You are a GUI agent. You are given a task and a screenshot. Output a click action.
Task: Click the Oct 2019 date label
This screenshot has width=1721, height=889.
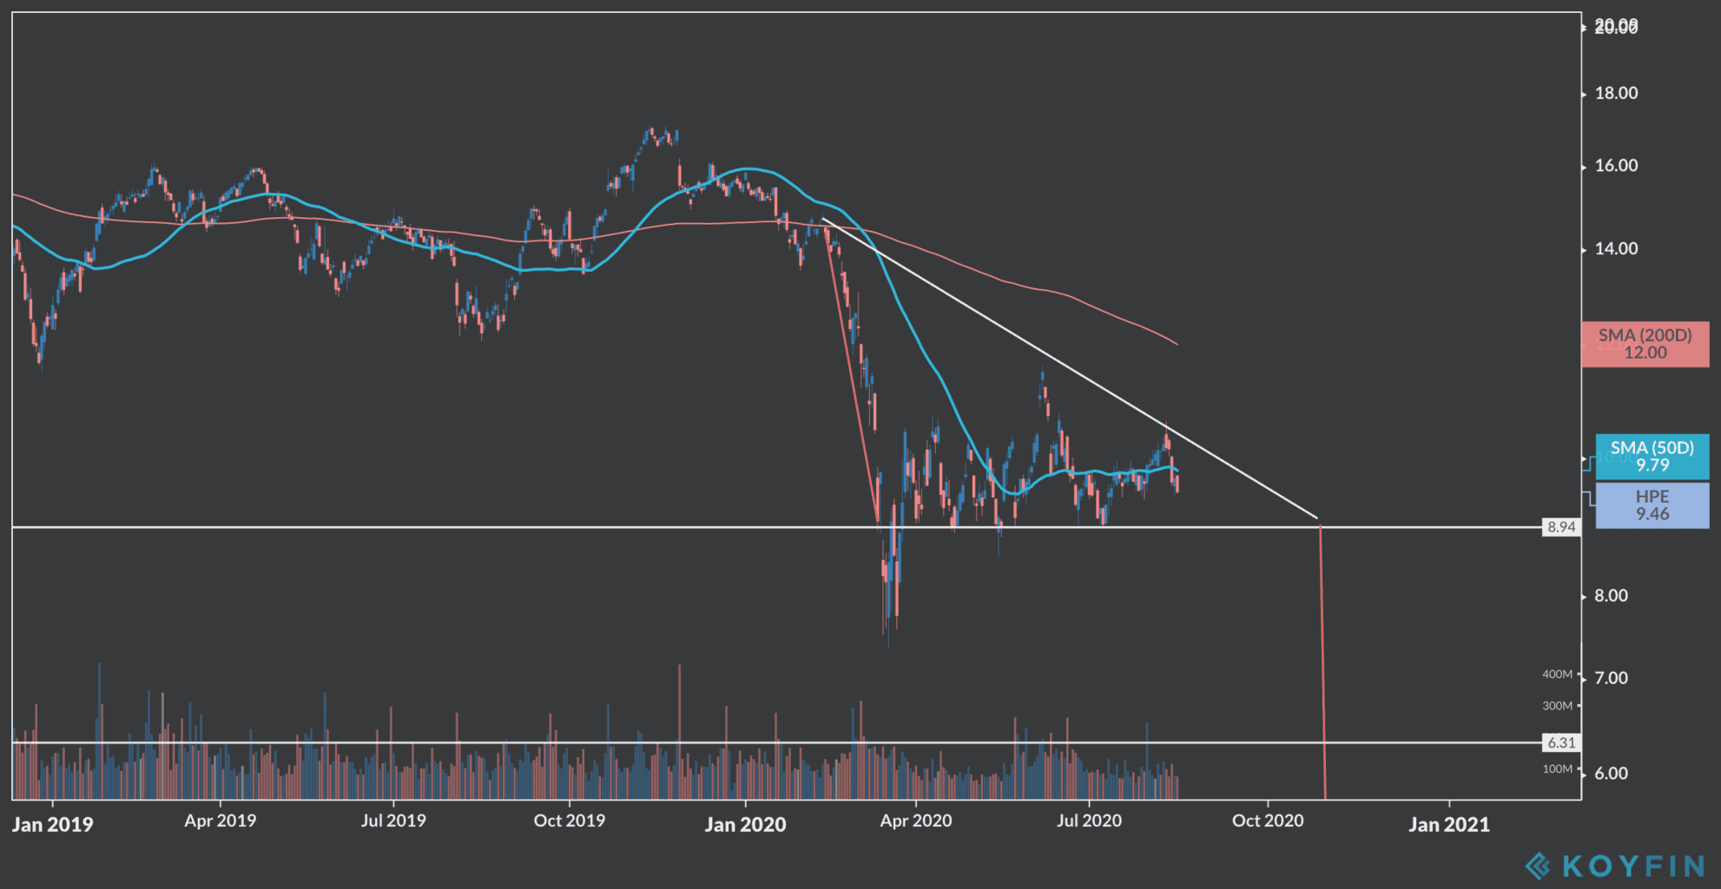coord(570,820)
